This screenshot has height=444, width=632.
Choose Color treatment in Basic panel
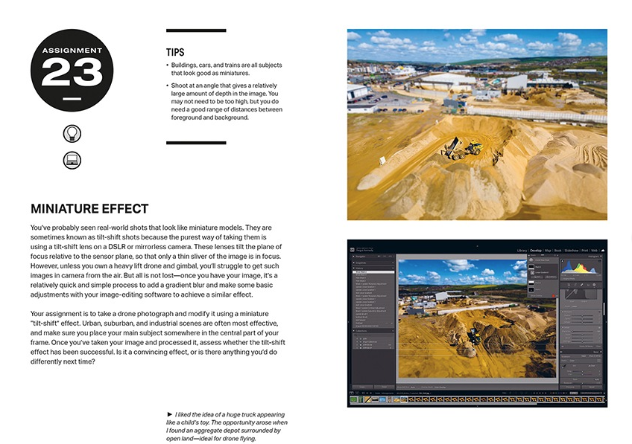584,356
